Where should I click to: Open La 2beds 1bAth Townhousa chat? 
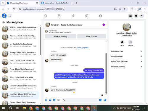(x=20, y=45)
